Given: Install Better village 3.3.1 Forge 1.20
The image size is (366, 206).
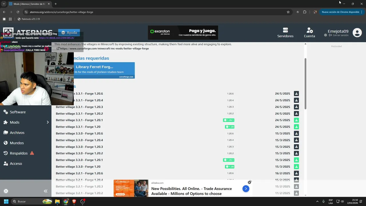Looking at the screenshot, I should [x=296, y=127].
